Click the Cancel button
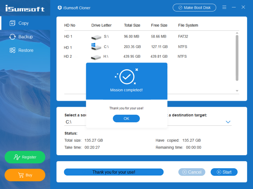 (192, 172)
